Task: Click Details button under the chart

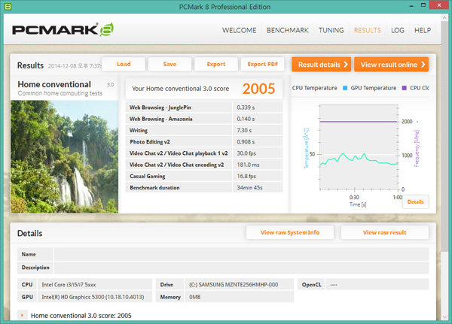Action: coord(415,201)
